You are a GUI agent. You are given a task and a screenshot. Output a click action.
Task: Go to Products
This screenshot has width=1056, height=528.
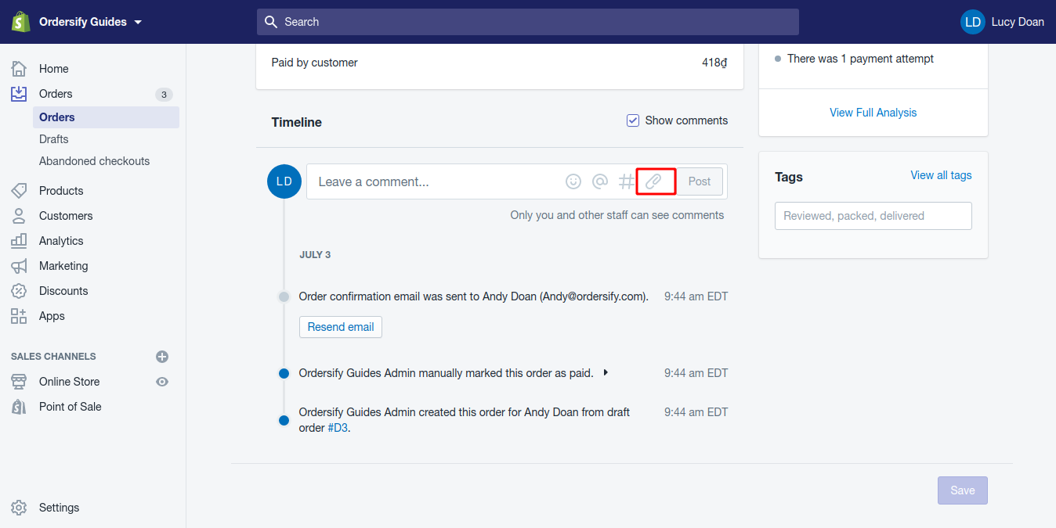(x=61, y=191)
